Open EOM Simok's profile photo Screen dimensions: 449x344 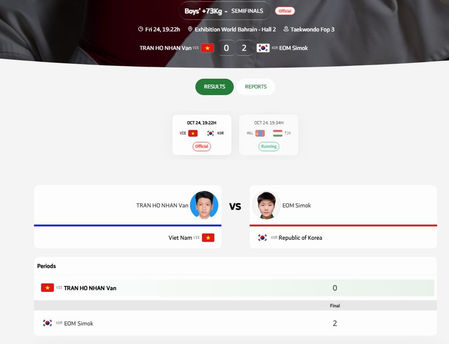[266, 205]
